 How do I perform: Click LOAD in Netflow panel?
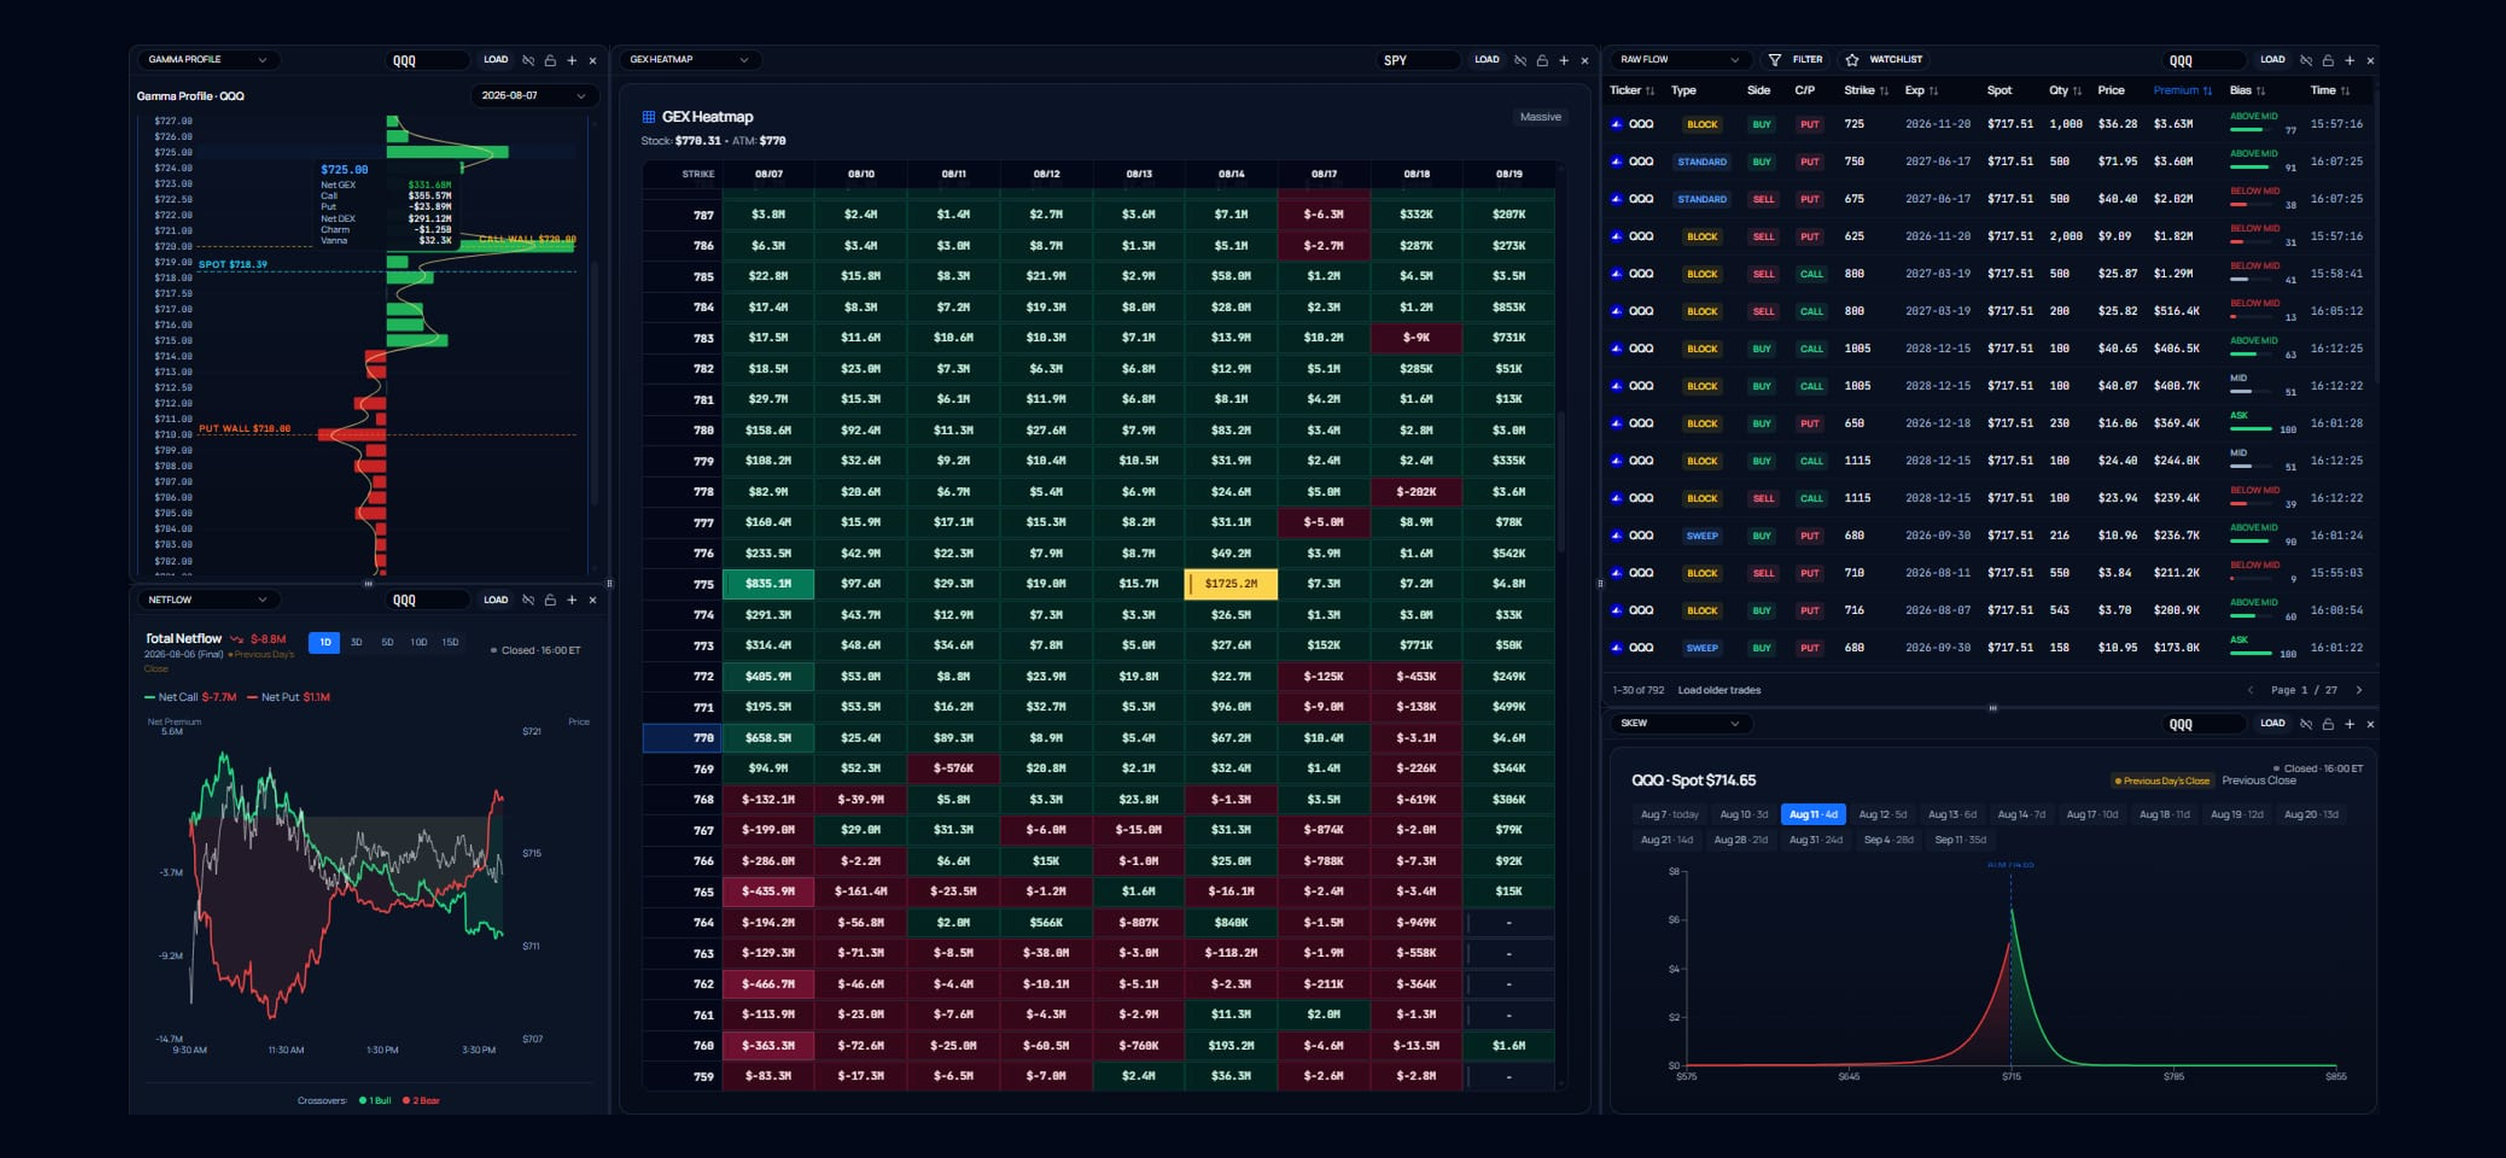496,600
